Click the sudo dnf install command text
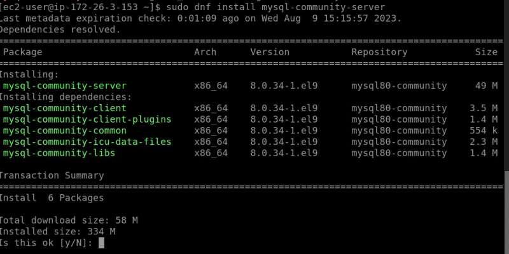This screenshot has height=254, width=509. point(275,7)
